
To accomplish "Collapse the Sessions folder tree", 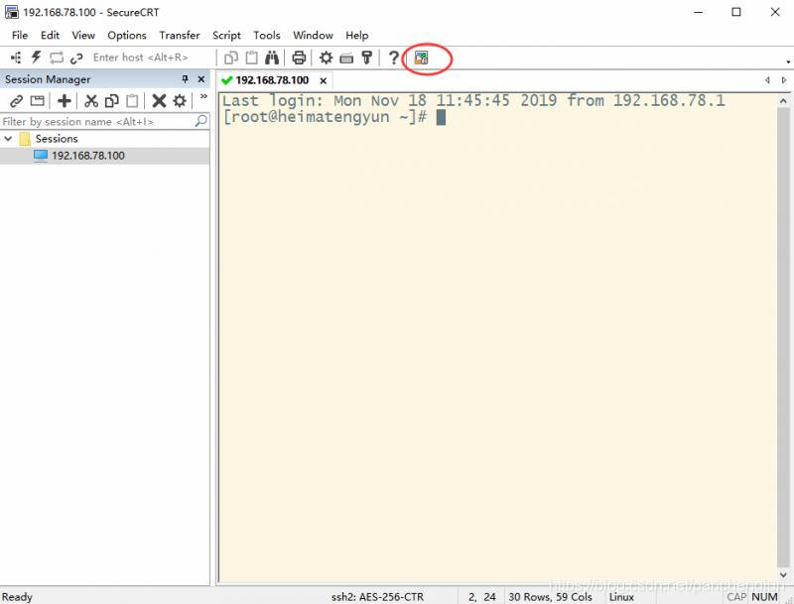I will click(8, 138).
